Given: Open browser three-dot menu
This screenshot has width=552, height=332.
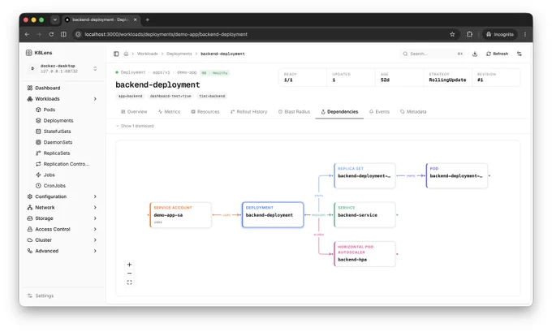Looking at the screenshot, I should (x=525, y=35).
